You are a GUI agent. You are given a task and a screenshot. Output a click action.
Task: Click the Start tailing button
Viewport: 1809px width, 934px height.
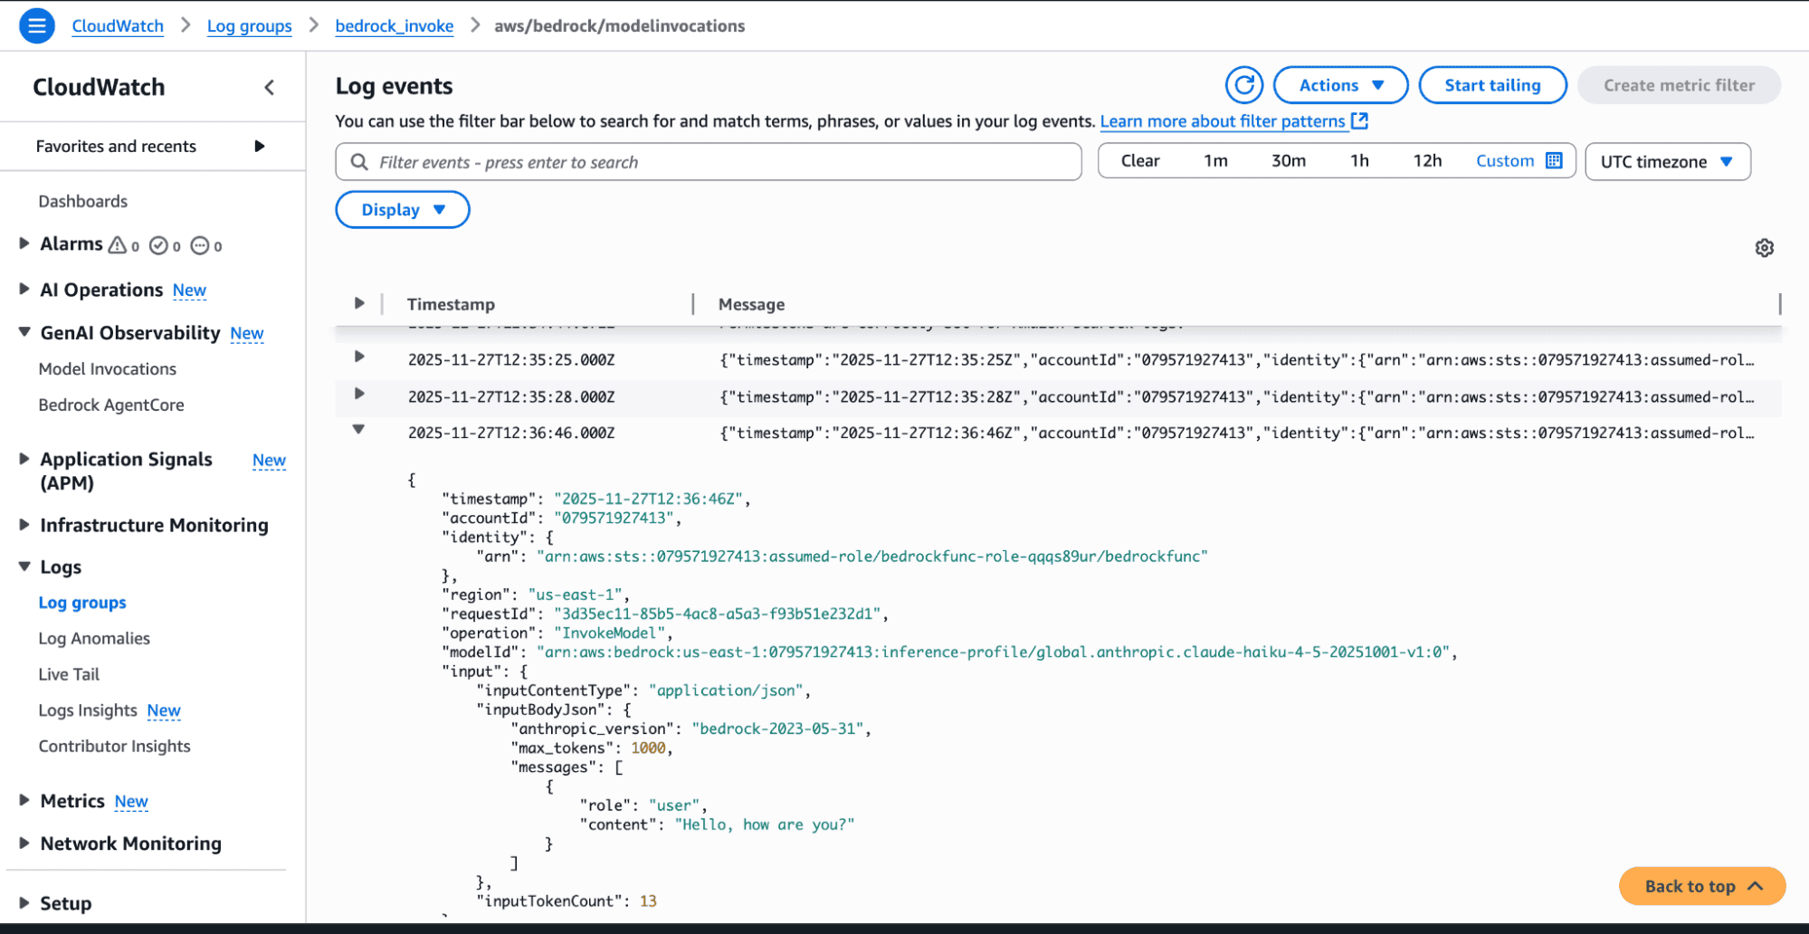(1491, 85)
